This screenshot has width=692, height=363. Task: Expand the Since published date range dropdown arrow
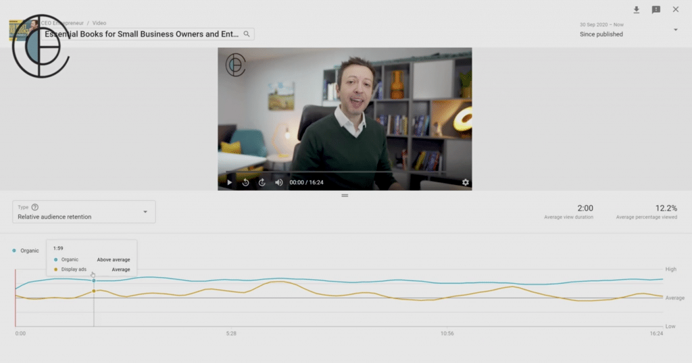pyautogui.click(x=675, y=30)
